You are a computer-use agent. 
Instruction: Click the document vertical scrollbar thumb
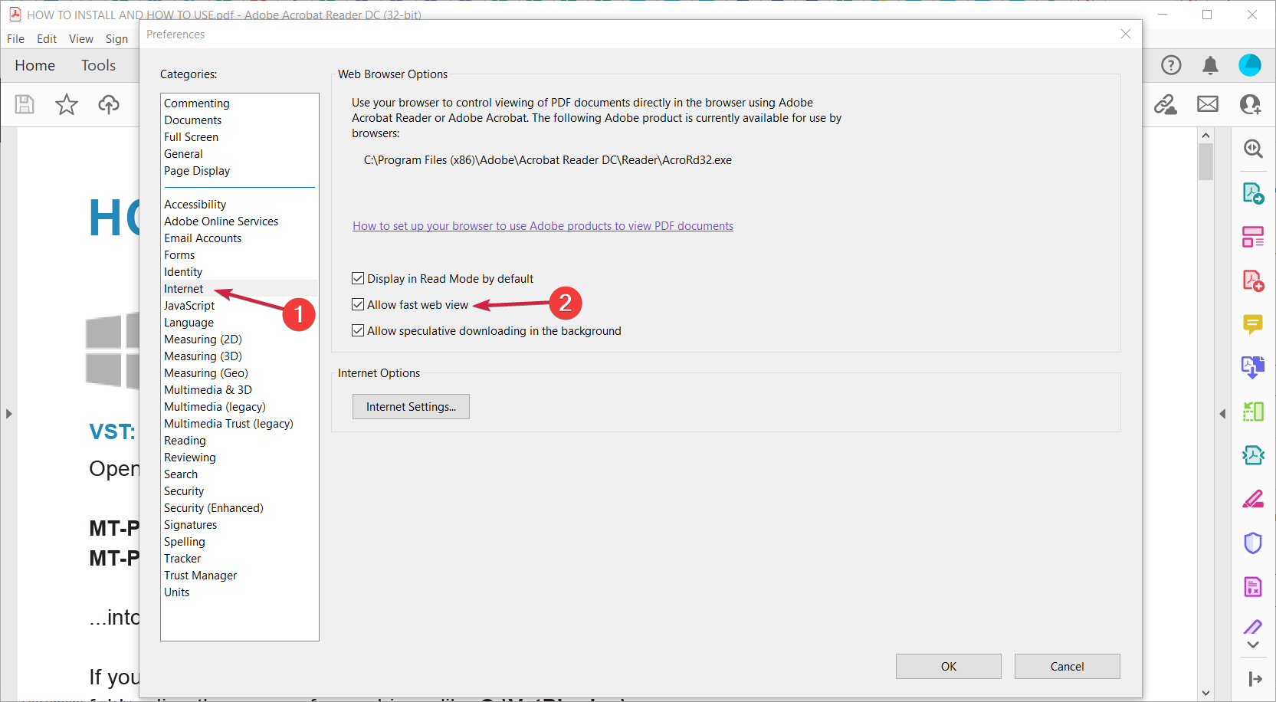1206,161
